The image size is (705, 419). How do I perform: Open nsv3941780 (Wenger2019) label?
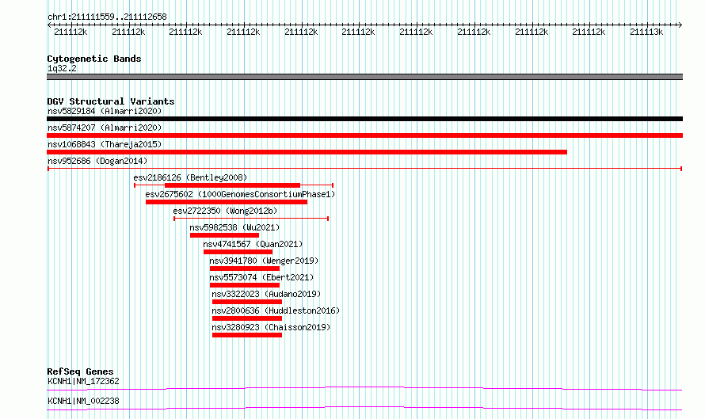click(264, 261)
